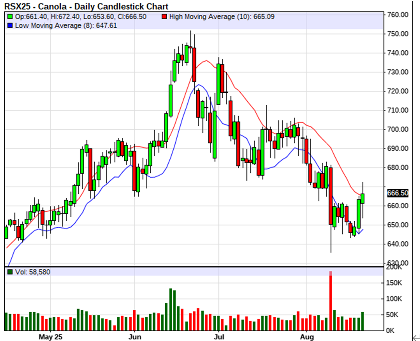Click the highlighted 666.50 current price tag
Image resolution: width=420 pixels, height=341 pixels.
point(398,193)
